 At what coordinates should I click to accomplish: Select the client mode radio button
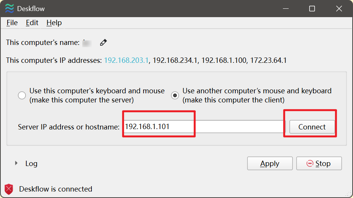175,96
